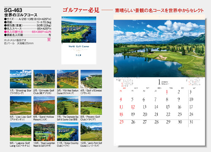Select the August Pevero Golf Club thumbnail

point(91,106)
